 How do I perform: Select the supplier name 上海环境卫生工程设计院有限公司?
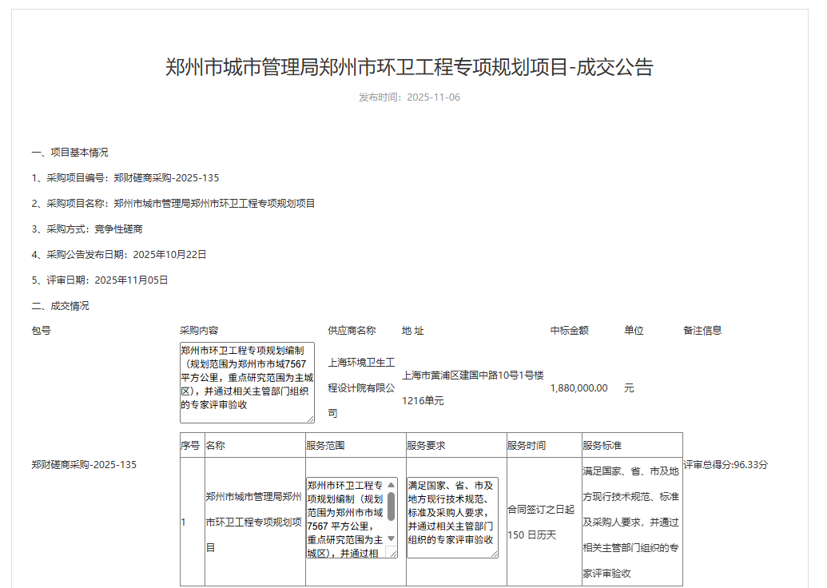click(362, 387)
